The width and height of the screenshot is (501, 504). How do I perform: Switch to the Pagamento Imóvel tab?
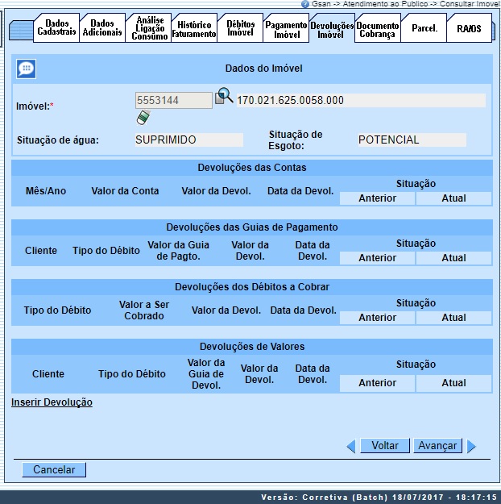(x=286, y=30)
